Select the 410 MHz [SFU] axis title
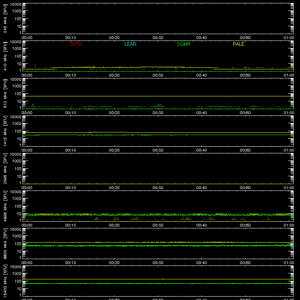Viewport: 300px width, 300px height. pyautogui.click(x=5, y=56)
